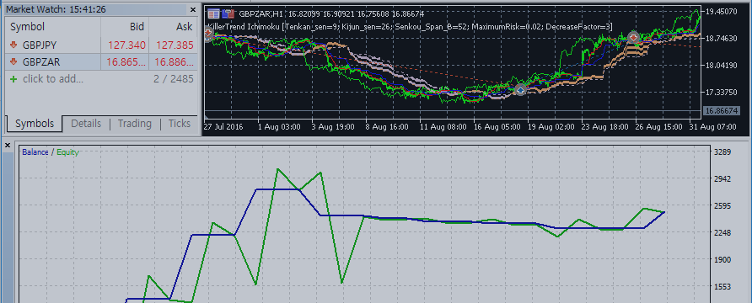Viewport: 752px width, 303px height.
Task: Click the 'click to add...' symbol field
Action: (53, 79)
